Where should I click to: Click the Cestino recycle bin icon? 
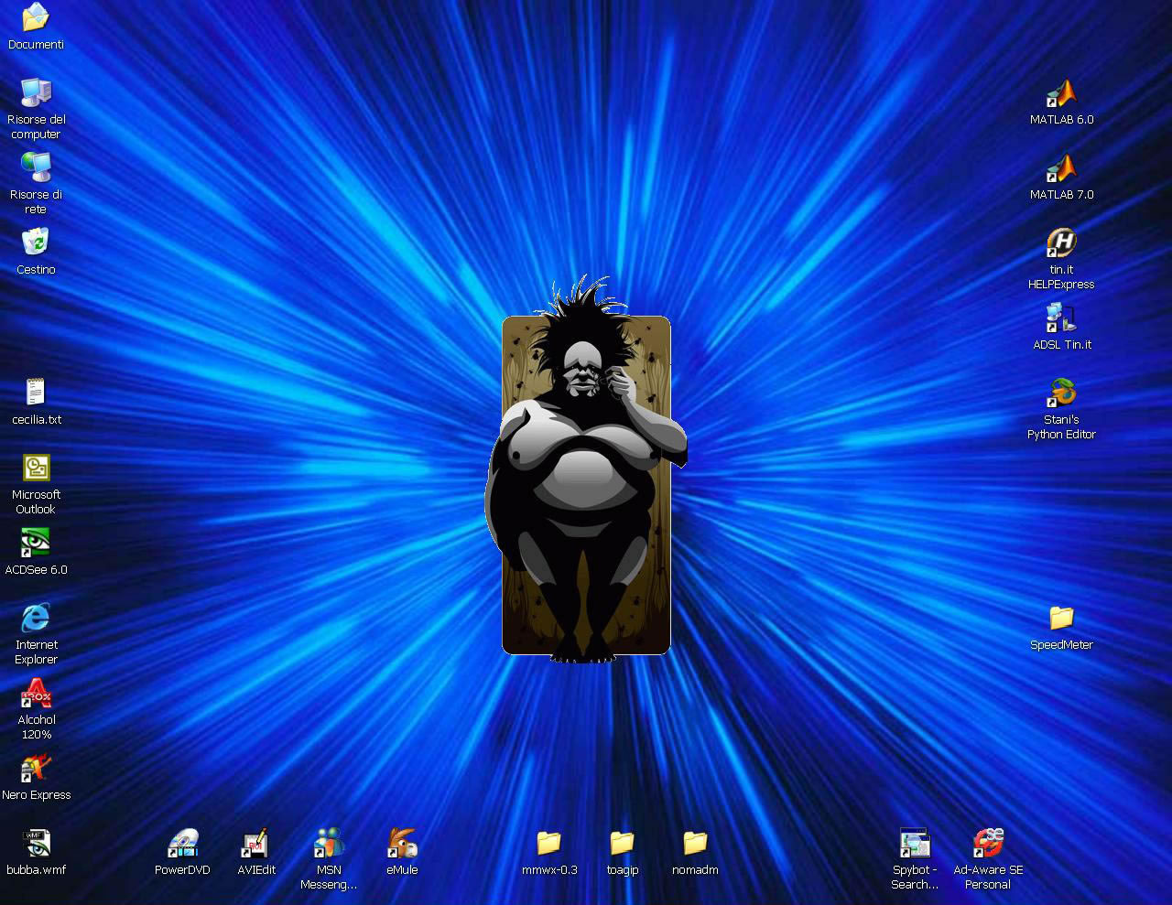(36, 242)
